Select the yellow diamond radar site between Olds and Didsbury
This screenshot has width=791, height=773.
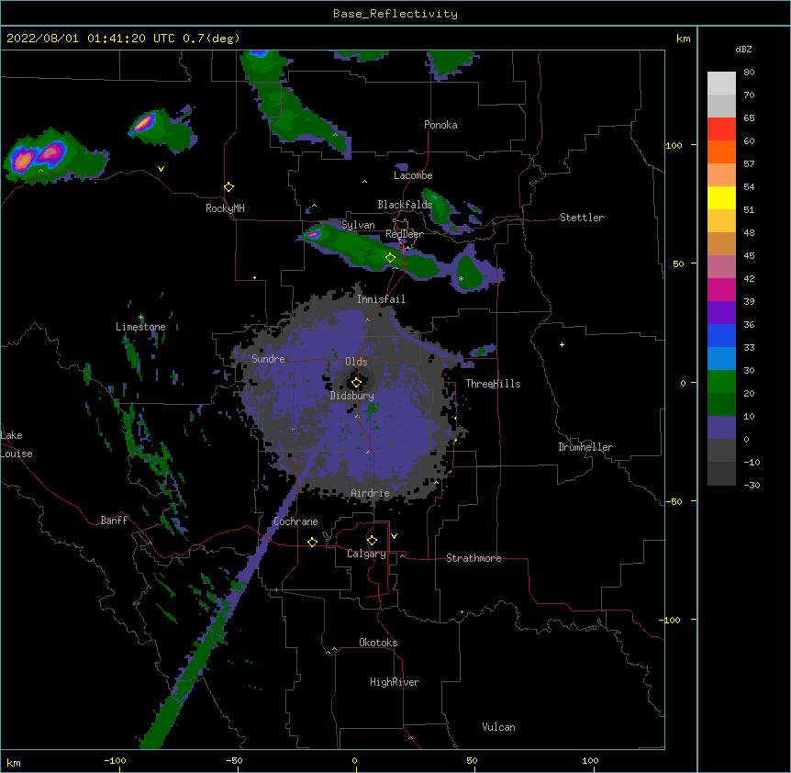click(356, 383)
